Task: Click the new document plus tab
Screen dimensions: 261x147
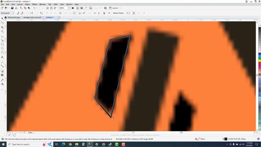Action: (x=59, y=17)
